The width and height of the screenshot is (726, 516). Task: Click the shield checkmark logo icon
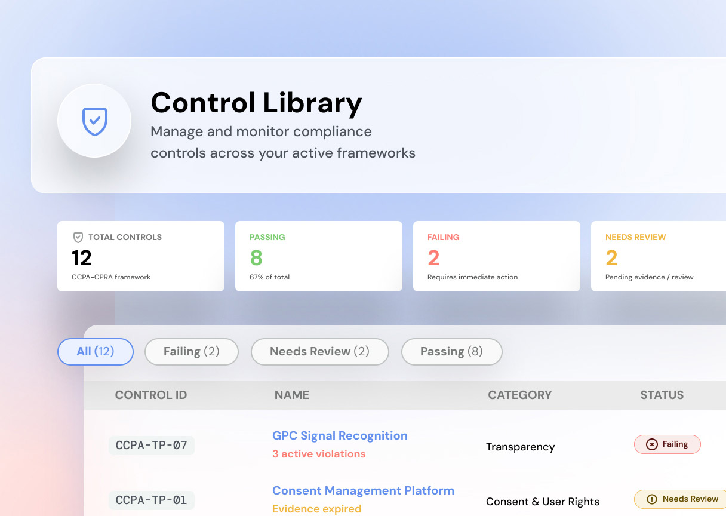click(x=94, y=121)
